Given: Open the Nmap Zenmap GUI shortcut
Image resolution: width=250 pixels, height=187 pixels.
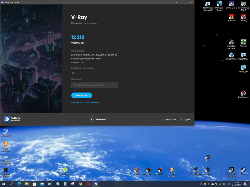Looking at the screenshot, I should [6, 160].
